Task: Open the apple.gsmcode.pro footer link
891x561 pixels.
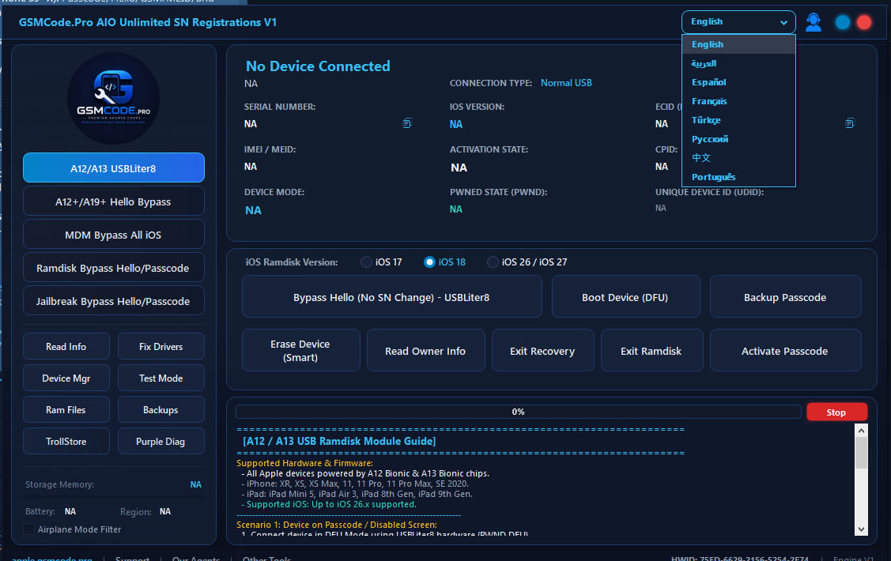Action: (52, 558)
